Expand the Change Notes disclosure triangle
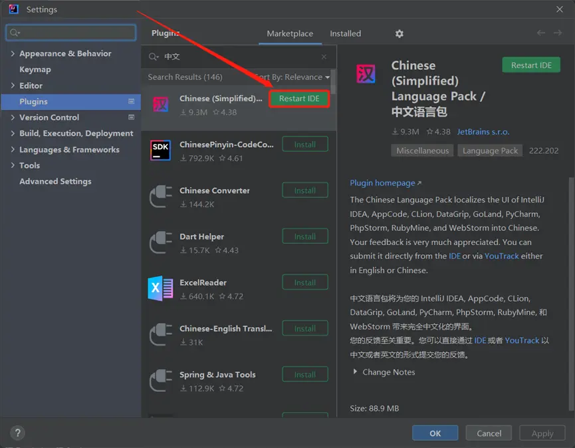This screenshot has width=575, height=448. pos(355,371)
